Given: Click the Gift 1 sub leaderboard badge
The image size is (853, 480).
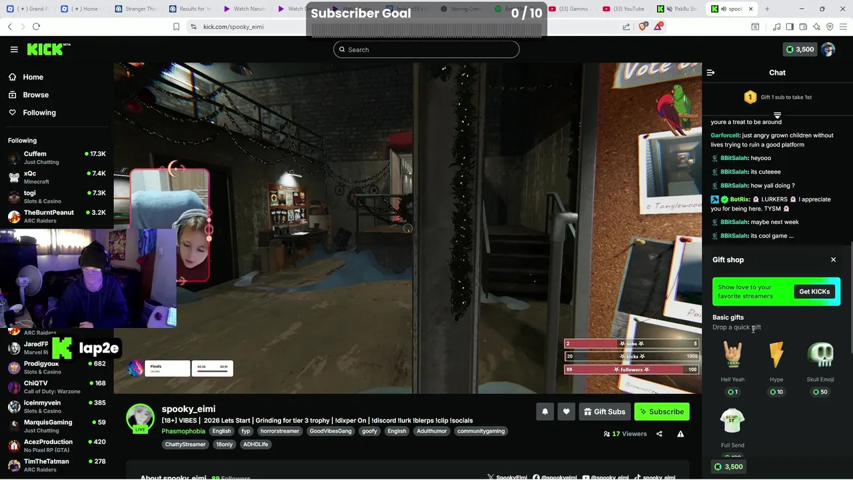Looking at the screenshot, I should pos(778,97).
